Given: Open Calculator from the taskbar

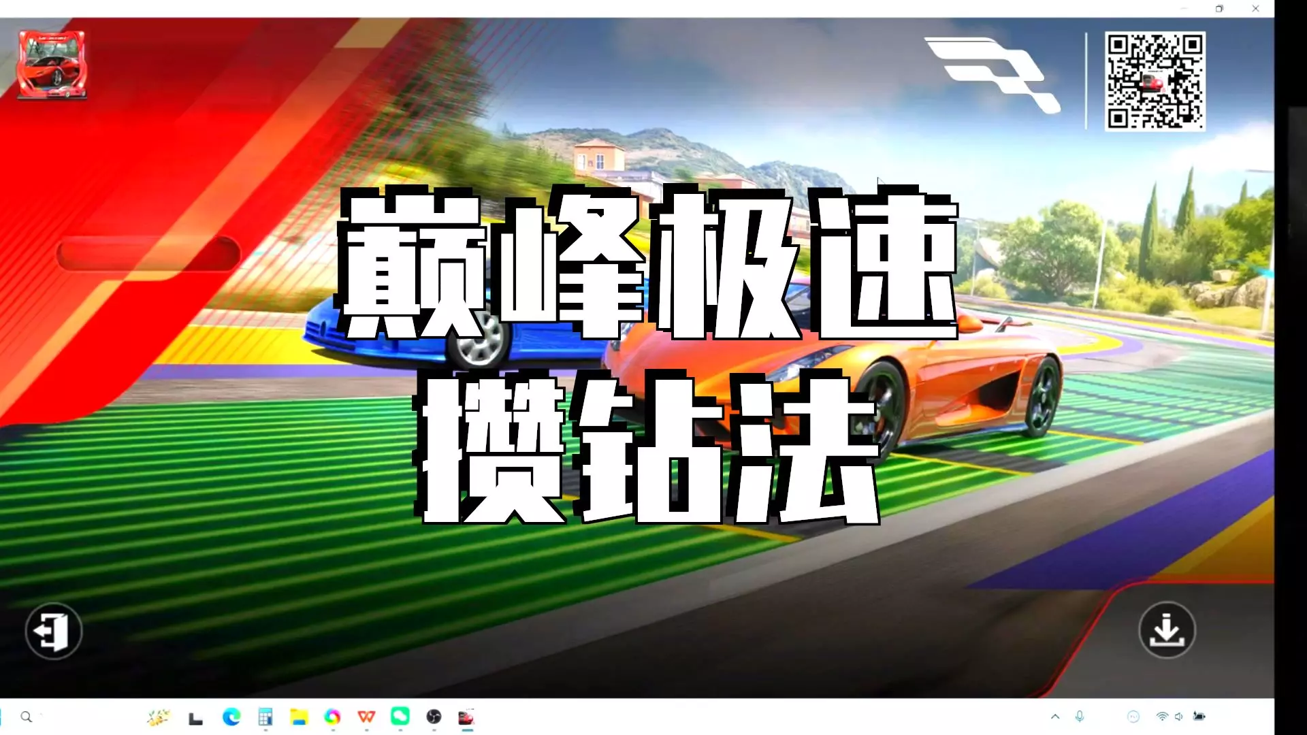Looking at the screenshot, I should point(265,717).
